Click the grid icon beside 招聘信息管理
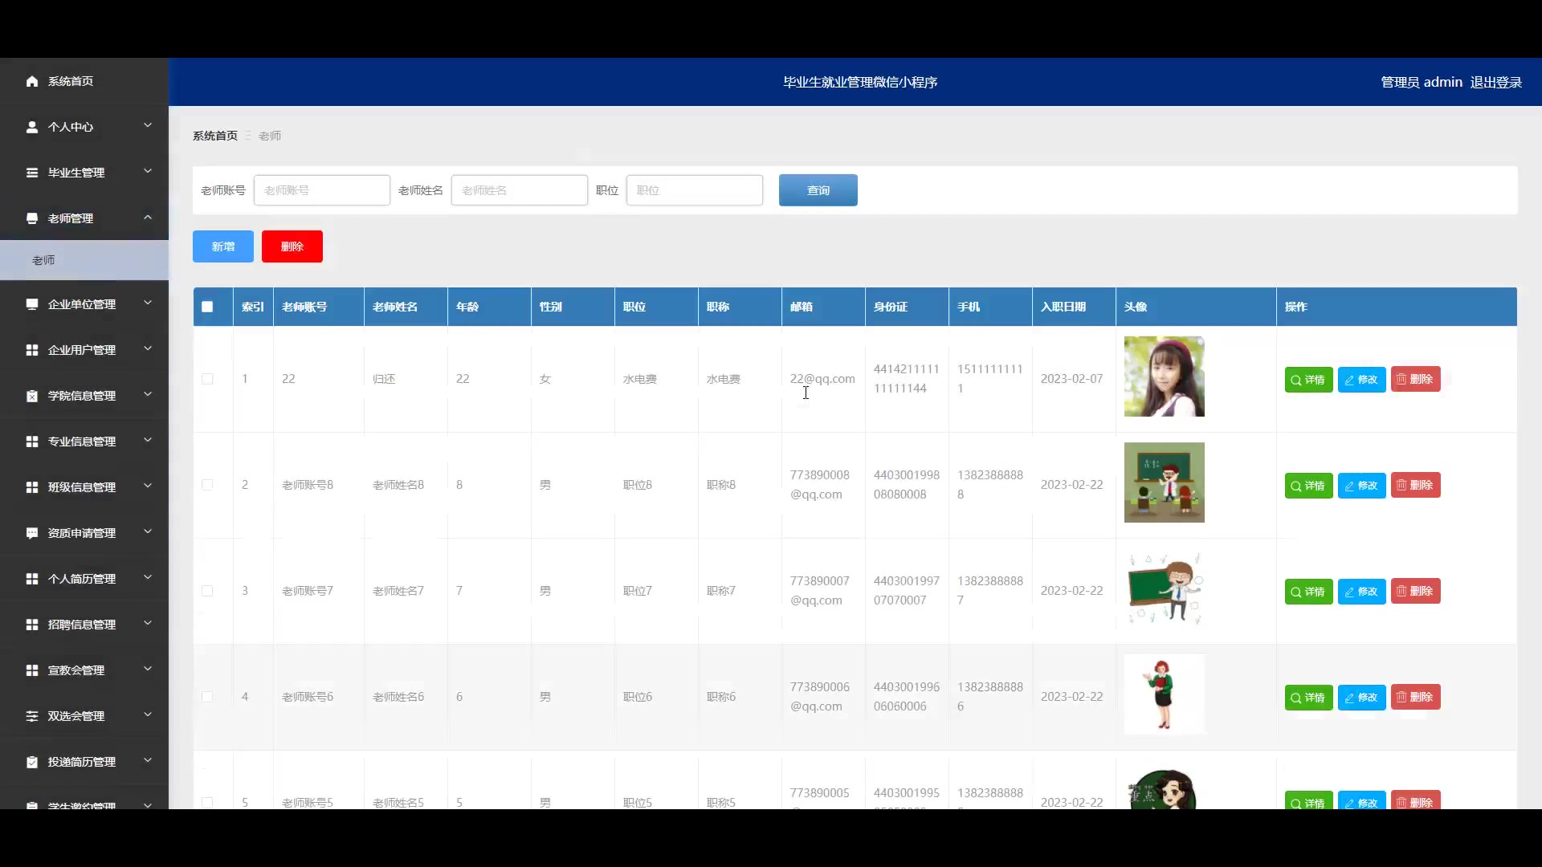The width and height of the screenshot is (1542, 867). [x=32, y=625]
